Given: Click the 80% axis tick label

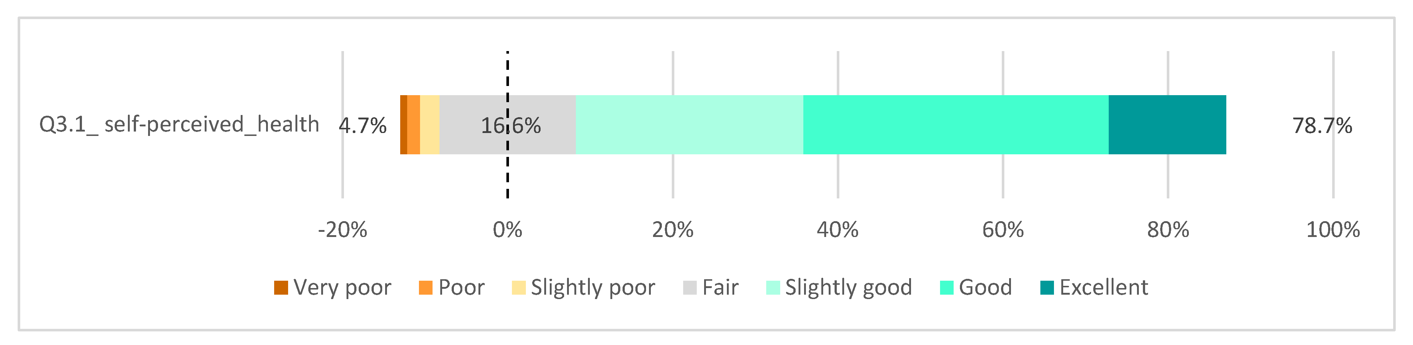Looking at the screenshot, I should pos(1168,230).
